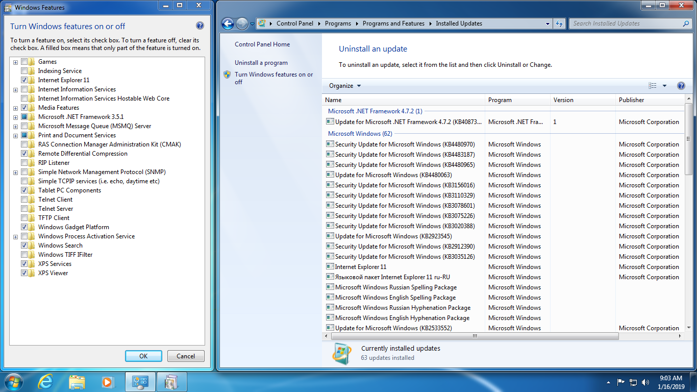
Task: Click the search magnifier icon in Installed Updates
Action: coord(686,23)
